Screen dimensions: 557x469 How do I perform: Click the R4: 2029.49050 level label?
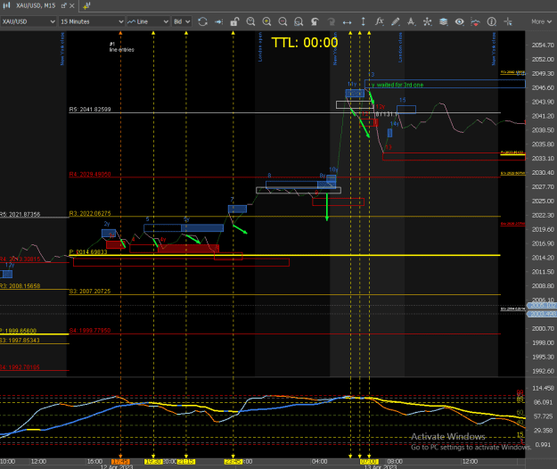click(90, 175)
